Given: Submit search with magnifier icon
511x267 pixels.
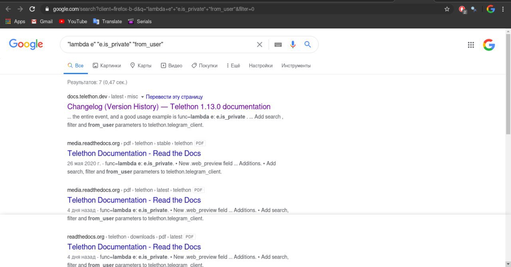Looking at the screenshot, I should 308,44.
